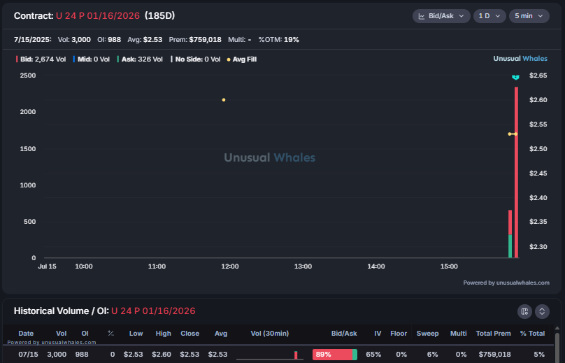Sort table by Close column

click(190, 334)
